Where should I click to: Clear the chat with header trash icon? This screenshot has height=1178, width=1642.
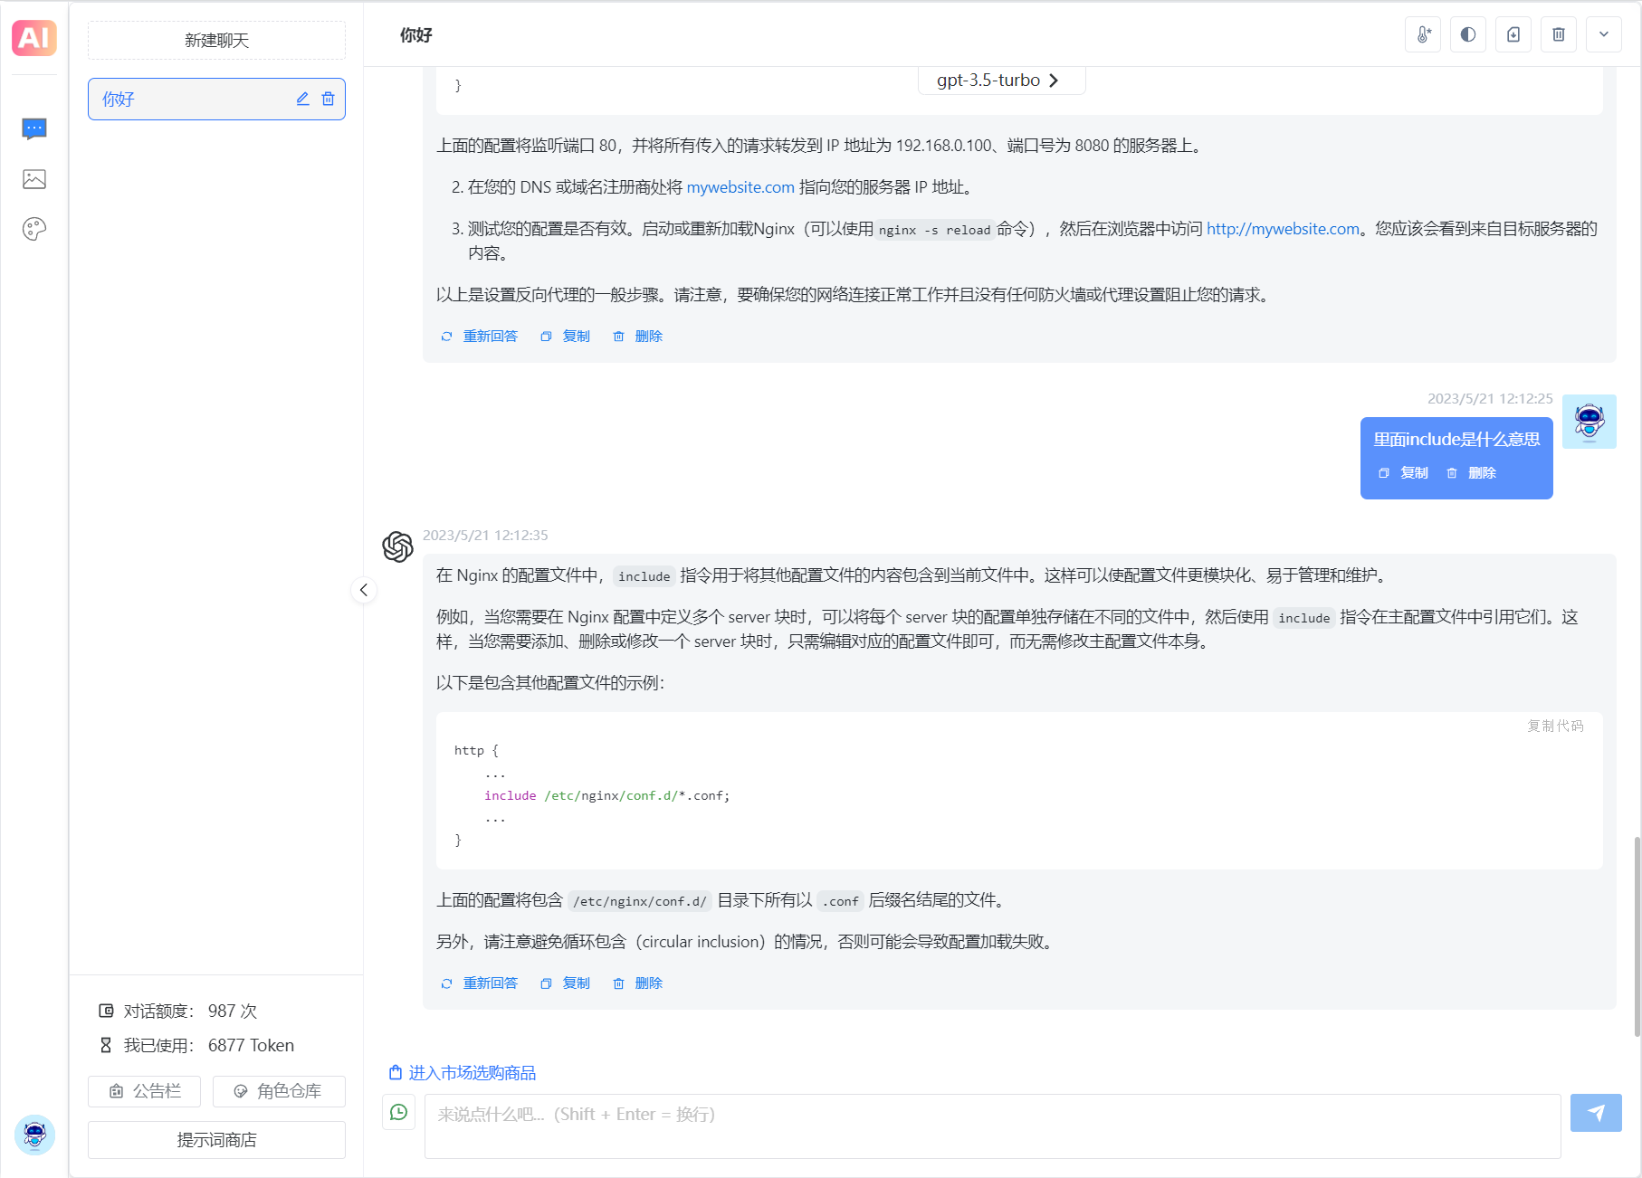tap(1559, 34)
